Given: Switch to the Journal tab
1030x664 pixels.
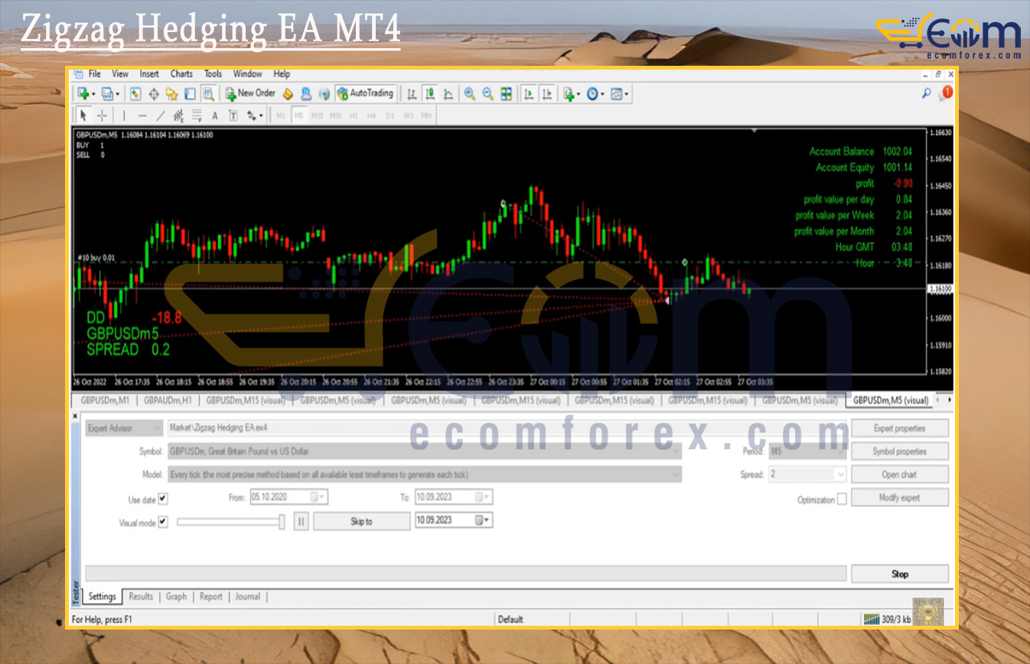Looking at the screenshot, I should tap(247, 597).
